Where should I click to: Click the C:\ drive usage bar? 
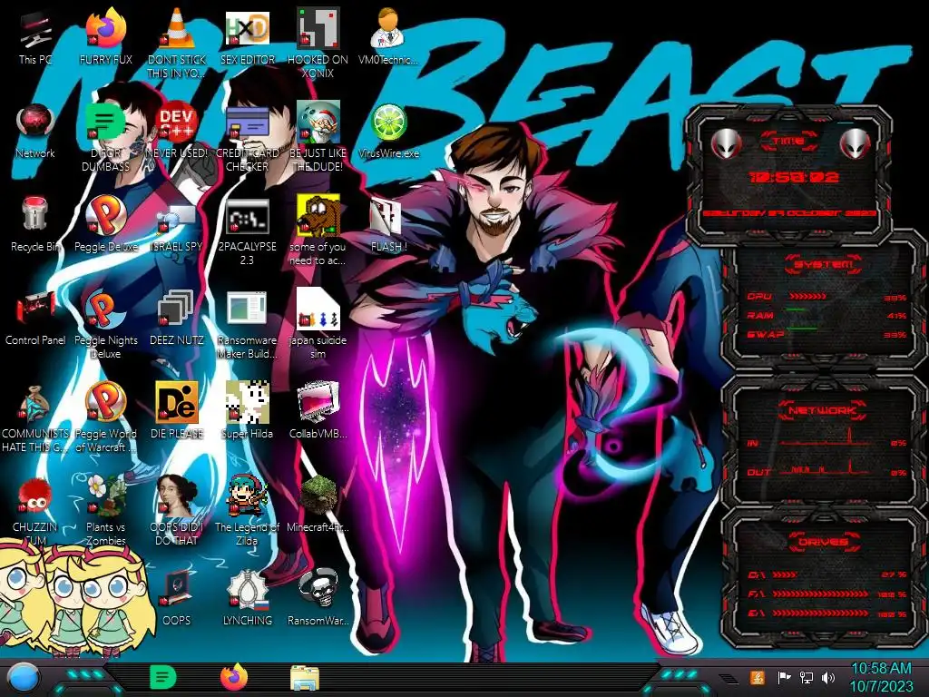pyautogui.click(x=785, y=574)
